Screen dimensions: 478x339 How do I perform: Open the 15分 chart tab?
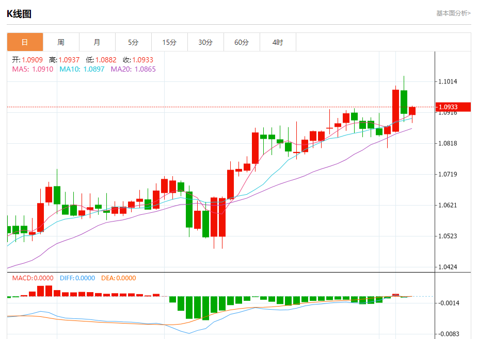tap(169, 42)
